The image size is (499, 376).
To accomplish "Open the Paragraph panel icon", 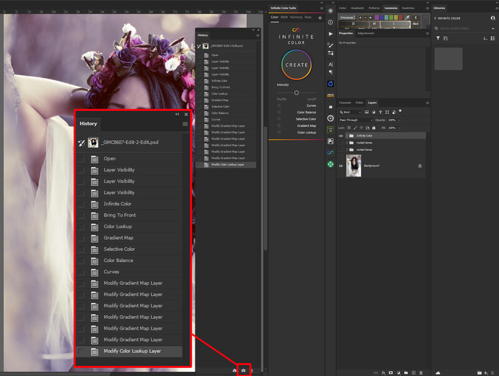I will click(331, 72).
